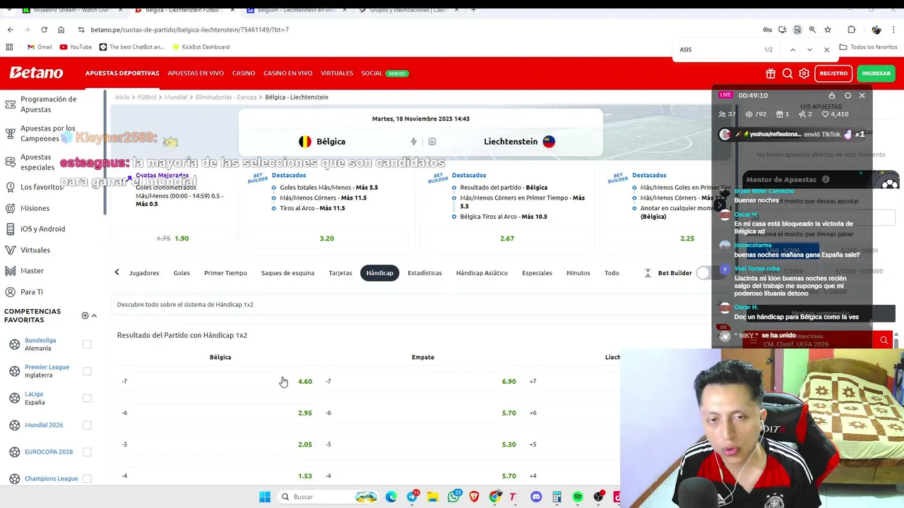Viewport: 904px width, 508px height.
Task: Click the INGRESAR button
Action: pos(876,73)
